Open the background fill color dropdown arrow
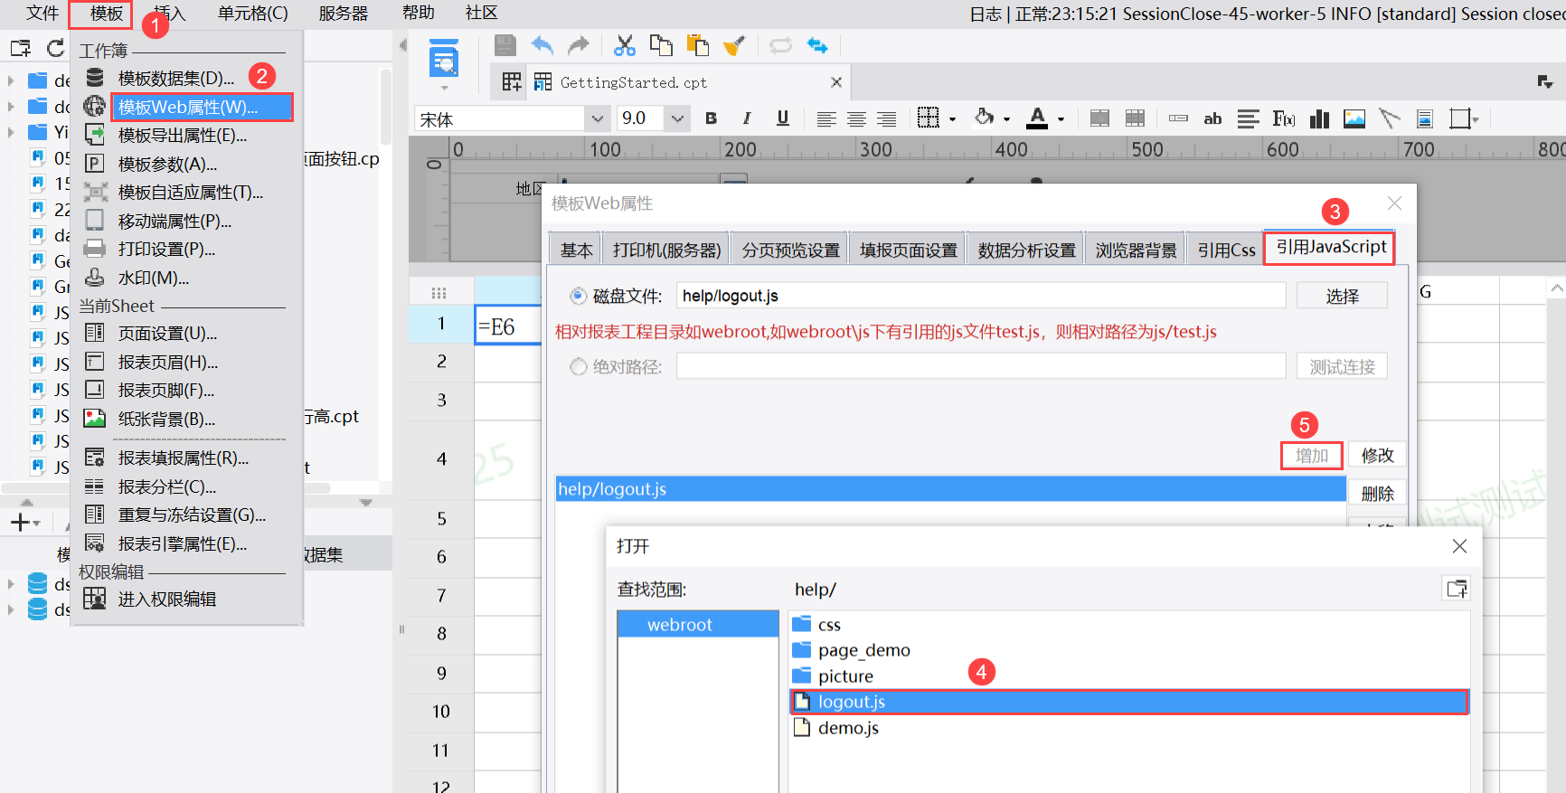1566x793 pixels. (x=1006, y=119)
